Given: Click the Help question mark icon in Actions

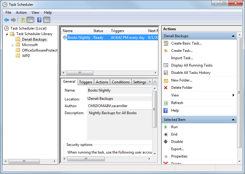Looking at the screenshot, I should point(165,111).
